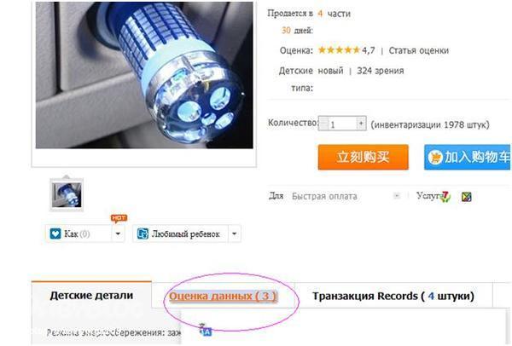Screen dimensions: 512x346
Task: Click the orange buy now button
Action: coord(364,157)
